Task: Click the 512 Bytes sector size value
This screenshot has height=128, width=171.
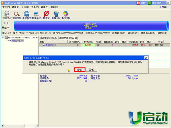Action: [133, 78]
